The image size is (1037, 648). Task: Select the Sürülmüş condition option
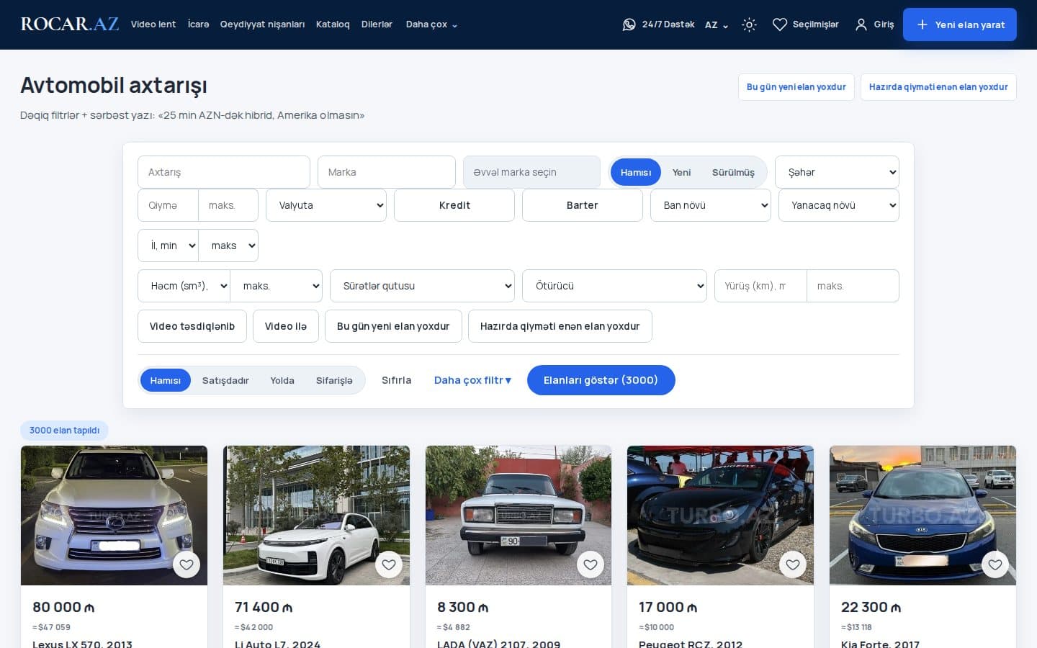733,173
